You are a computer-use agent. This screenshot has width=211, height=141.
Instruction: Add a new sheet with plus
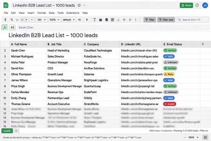tap(16, 131)
